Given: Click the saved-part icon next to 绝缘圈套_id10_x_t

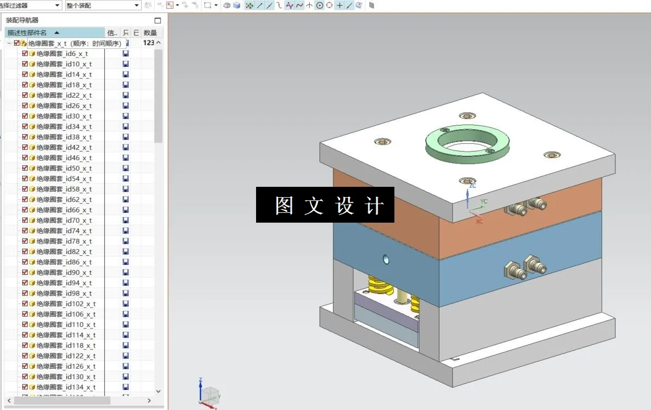Looking at the screenshot, I should (125, 64).
